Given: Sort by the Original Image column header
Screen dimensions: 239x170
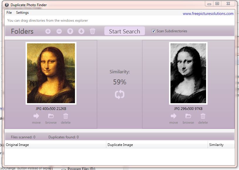Looking at the screenshot, I should click(55, 145).
